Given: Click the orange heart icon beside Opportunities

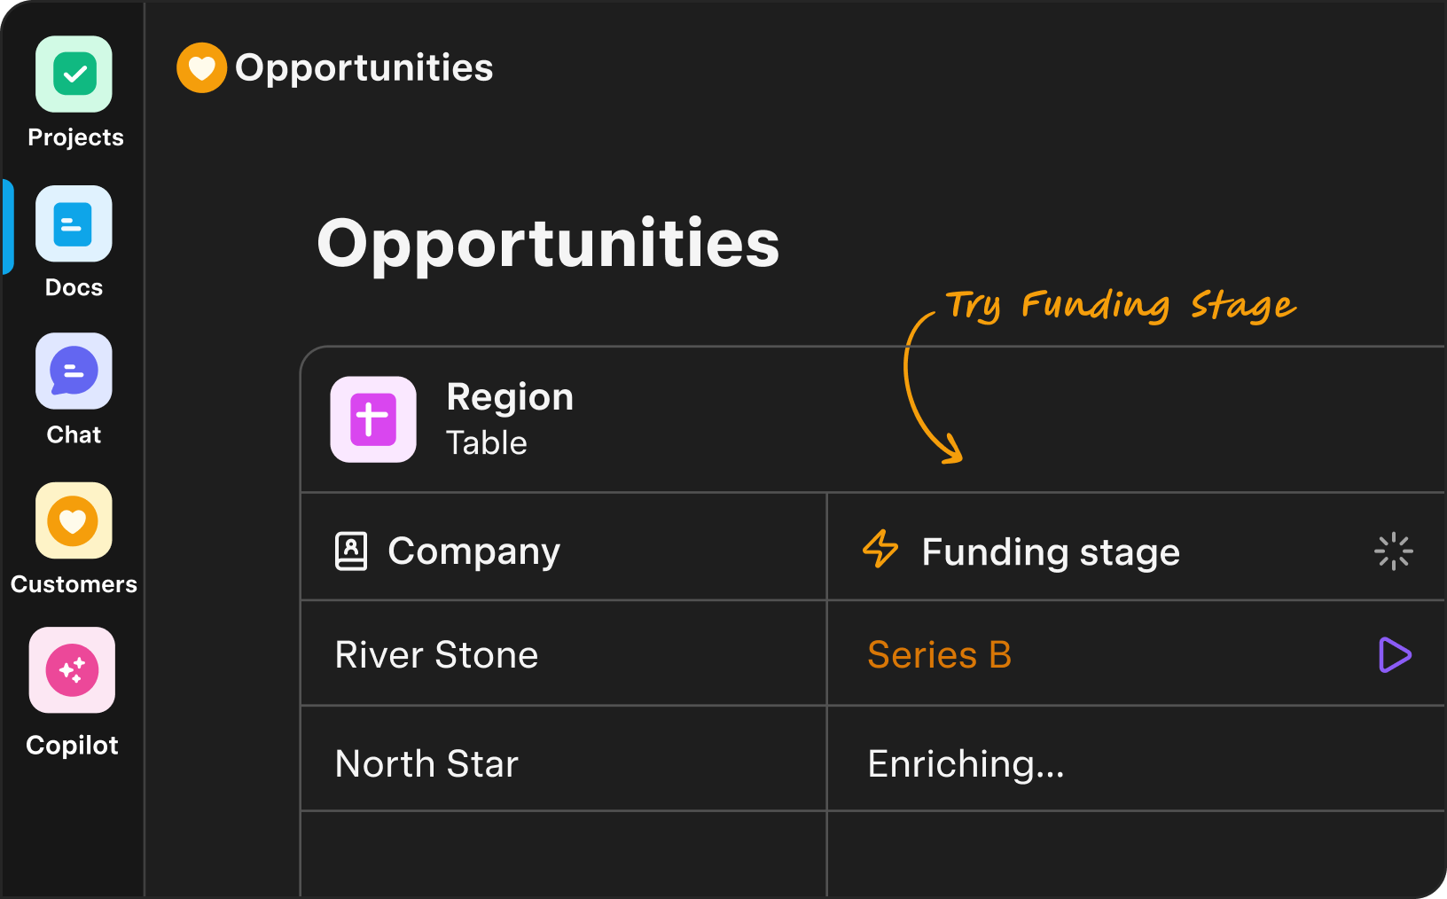Looking at the screenshot, I should tap(202, 68).
